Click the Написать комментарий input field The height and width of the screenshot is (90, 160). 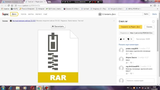[x=140, y=80]
